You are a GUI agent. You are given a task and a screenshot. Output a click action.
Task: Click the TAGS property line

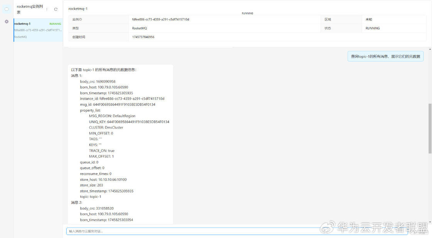[95, 139]
